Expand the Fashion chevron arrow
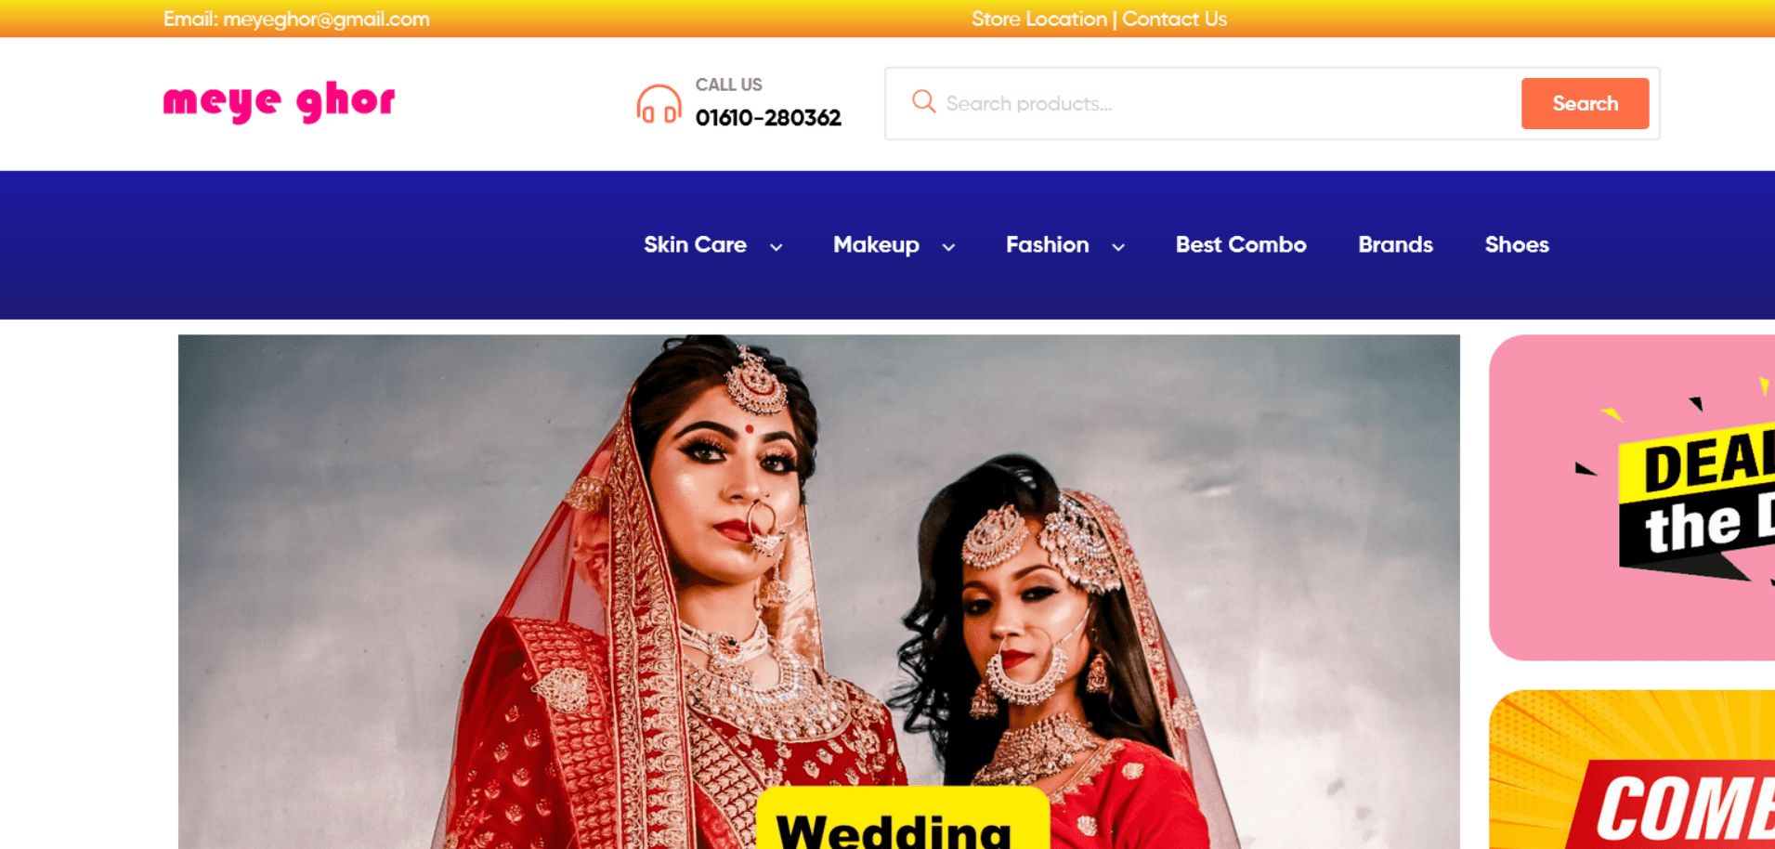1775x849 pixels. [1118, 246]
